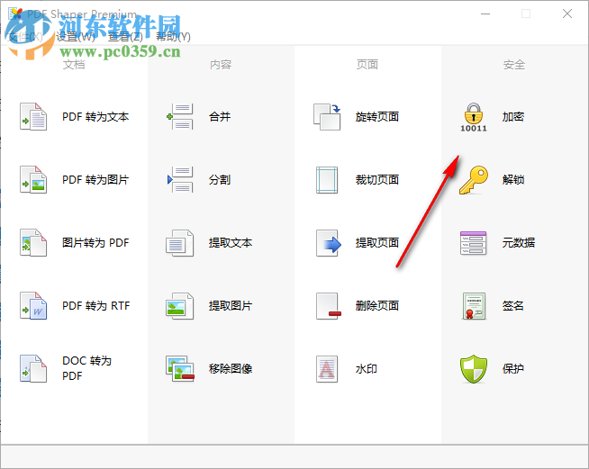Click the 提取图片 text label
The height and width of the screenshot is (469, 589).
(x=231, y=306)
